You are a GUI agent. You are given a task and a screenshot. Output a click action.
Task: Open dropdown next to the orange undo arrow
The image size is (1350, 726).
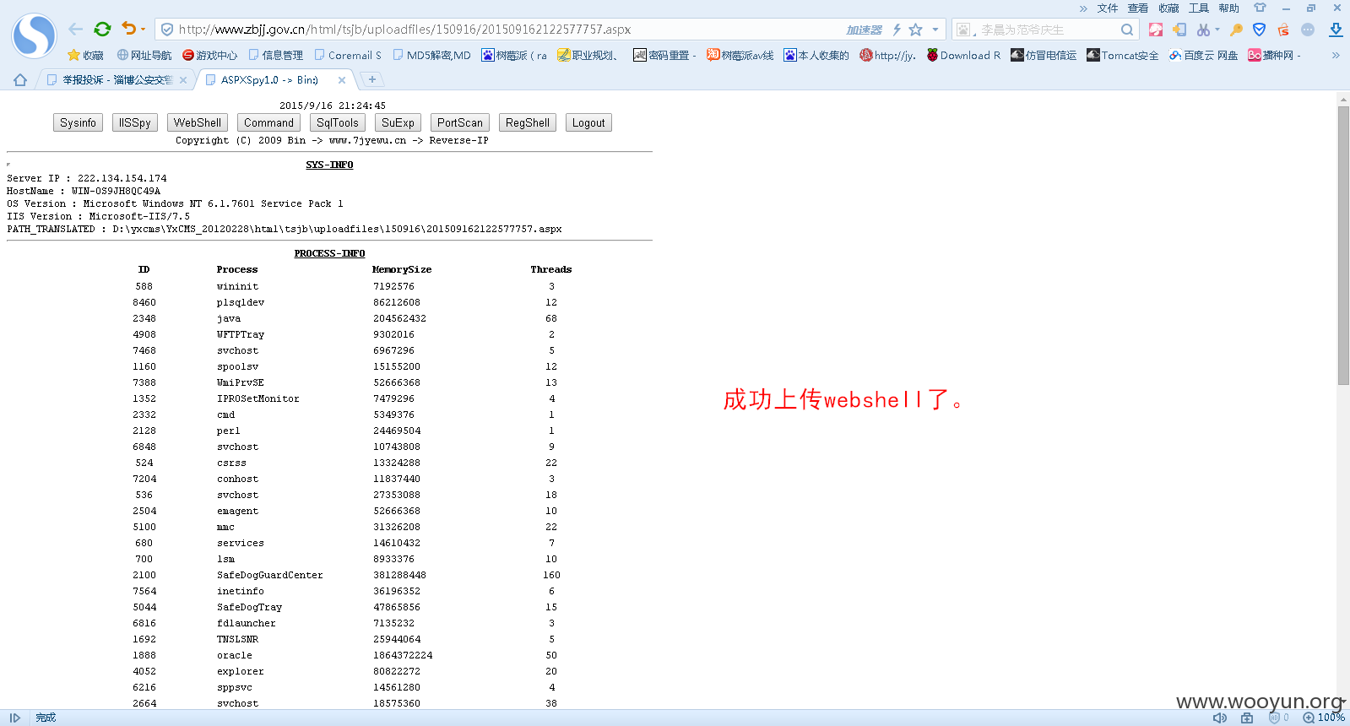143,30
